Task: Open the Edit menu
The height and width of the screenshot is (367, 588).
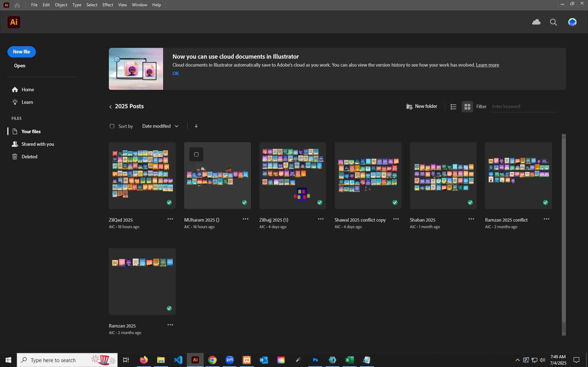Action: [x=46, y=5]
